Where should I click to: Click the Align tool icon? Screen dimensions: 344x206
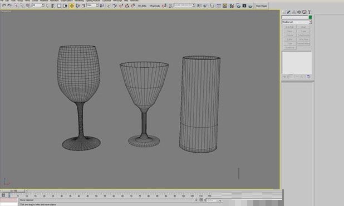pos(205,6)
